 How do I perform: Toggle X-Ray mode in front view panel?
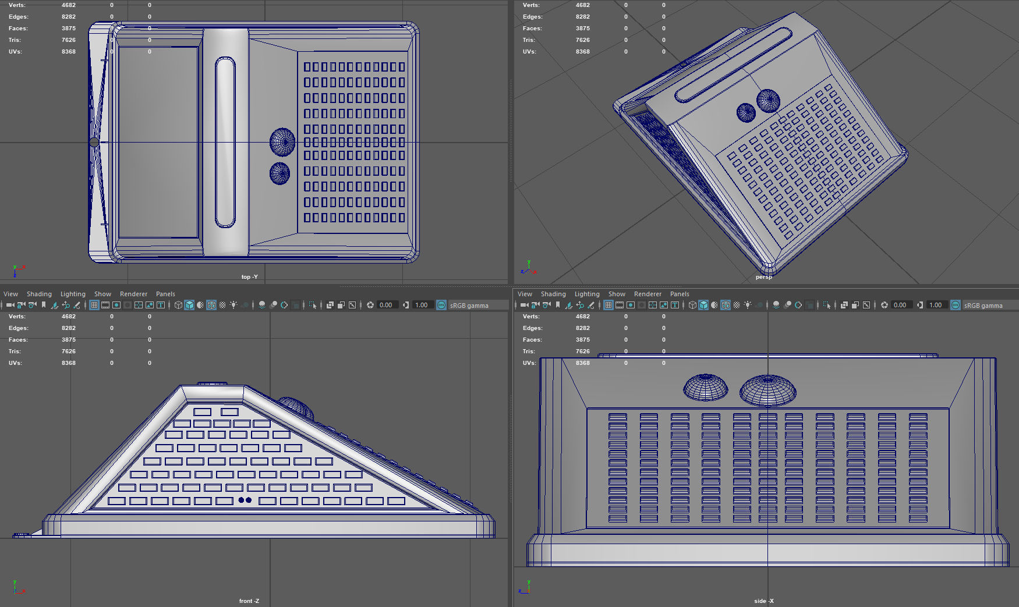(330, 305)
